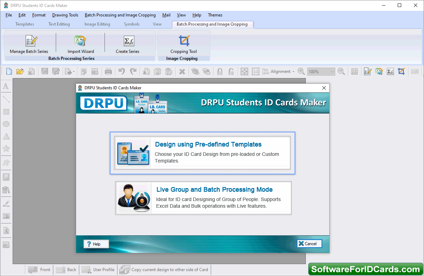Click the mail envelope icon in toolbar

tap(415, 71)
